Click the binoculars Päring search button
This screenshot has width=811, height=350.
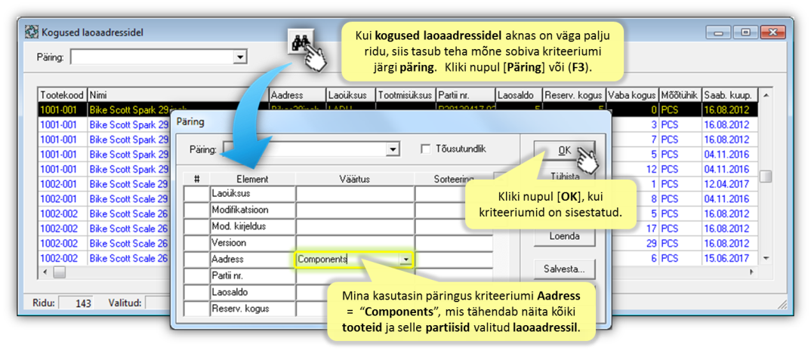click(x=300, y=42)
